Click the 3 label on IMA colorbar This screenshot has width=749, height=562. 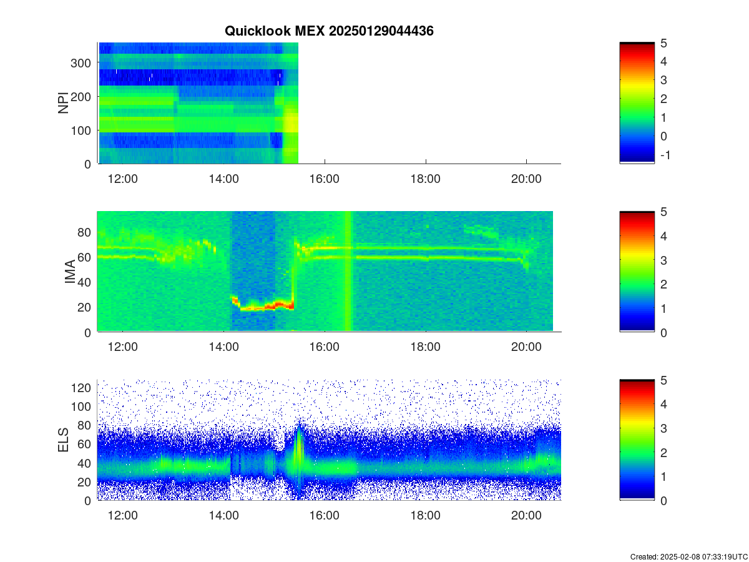click(x=664, y=260)
